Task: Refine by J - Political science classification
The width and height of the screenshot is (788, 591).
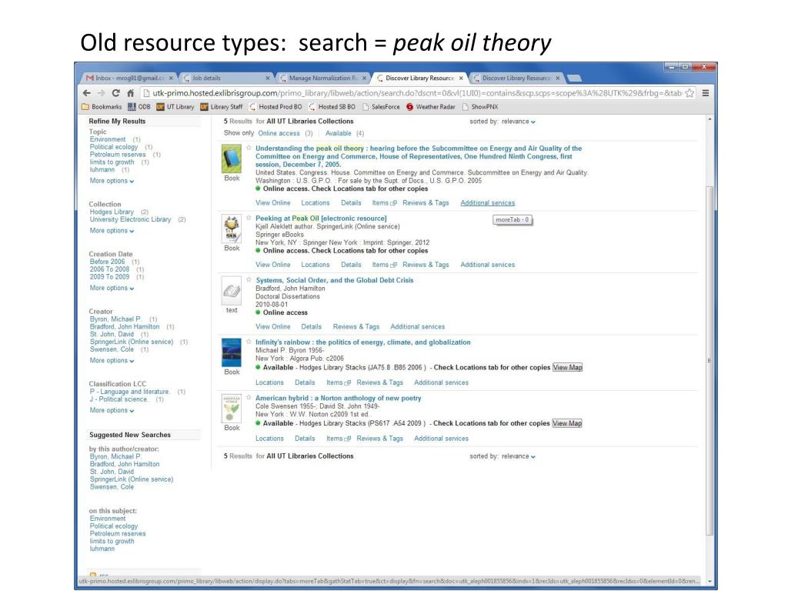Action: pyautogui.click(x=118, y=399)
